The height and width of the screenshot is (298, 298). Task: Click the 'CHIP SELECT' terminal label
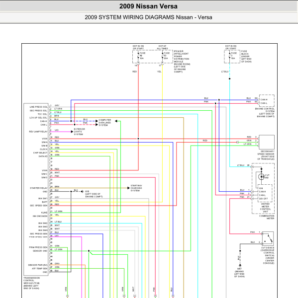coord(40,153)
